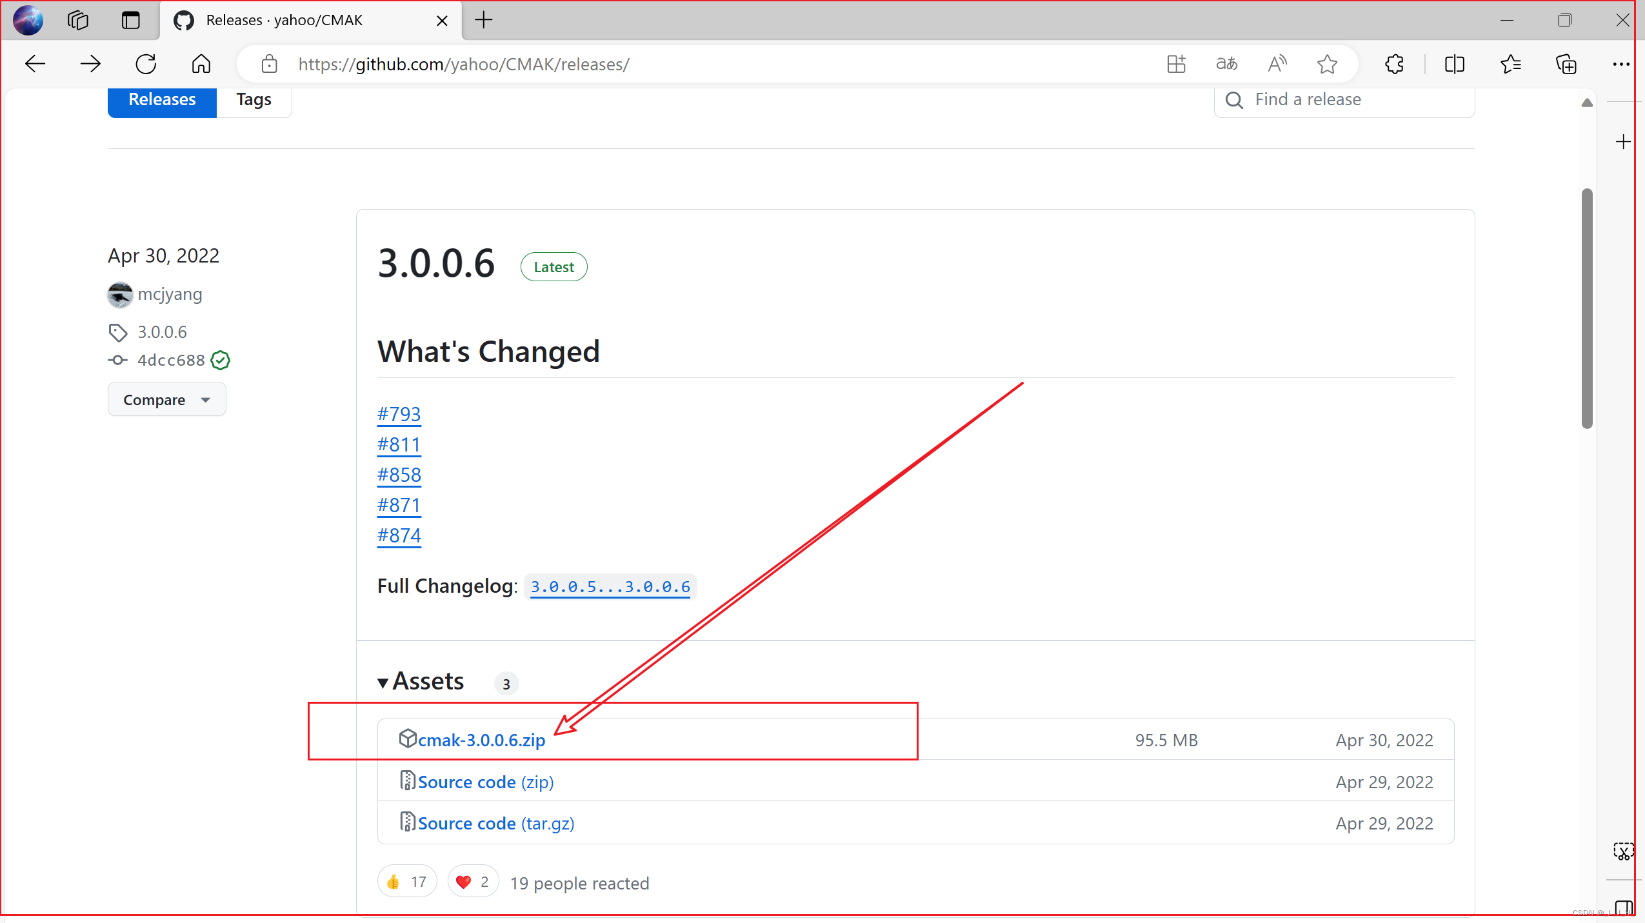Click the browser favorites star icon
The height and width of the screenshot is (923, 1645).
pos(1328,65)
